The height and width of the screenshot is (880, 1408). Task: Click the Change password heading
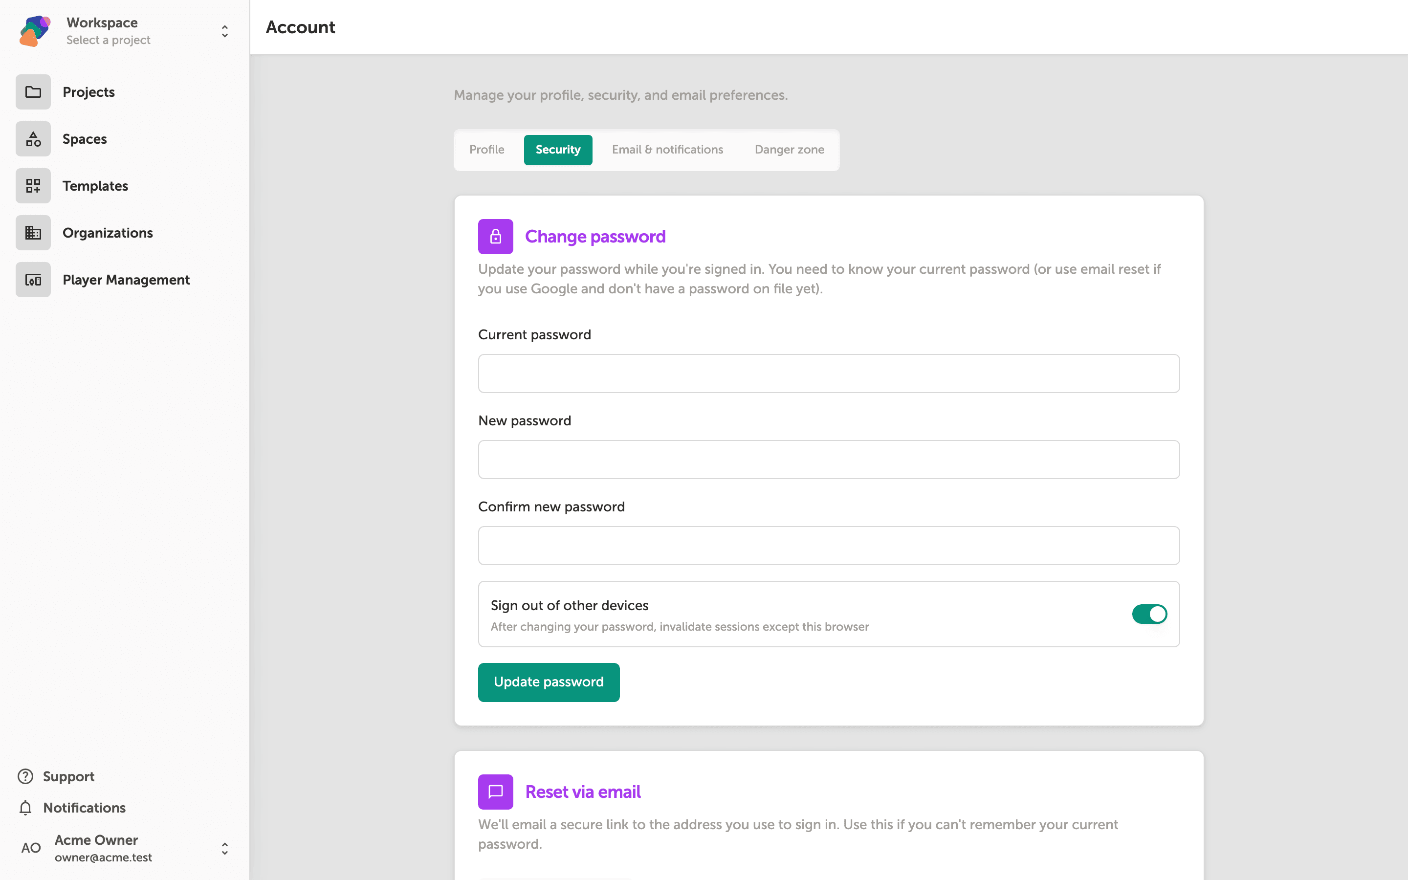coord(595,236)
